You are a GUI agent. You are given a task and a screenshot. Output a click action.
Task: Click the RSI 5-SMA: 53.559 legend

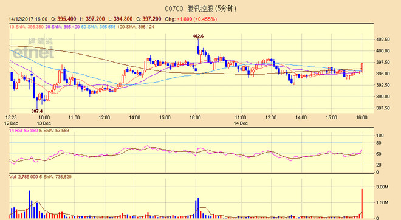(x=54, y=131)
